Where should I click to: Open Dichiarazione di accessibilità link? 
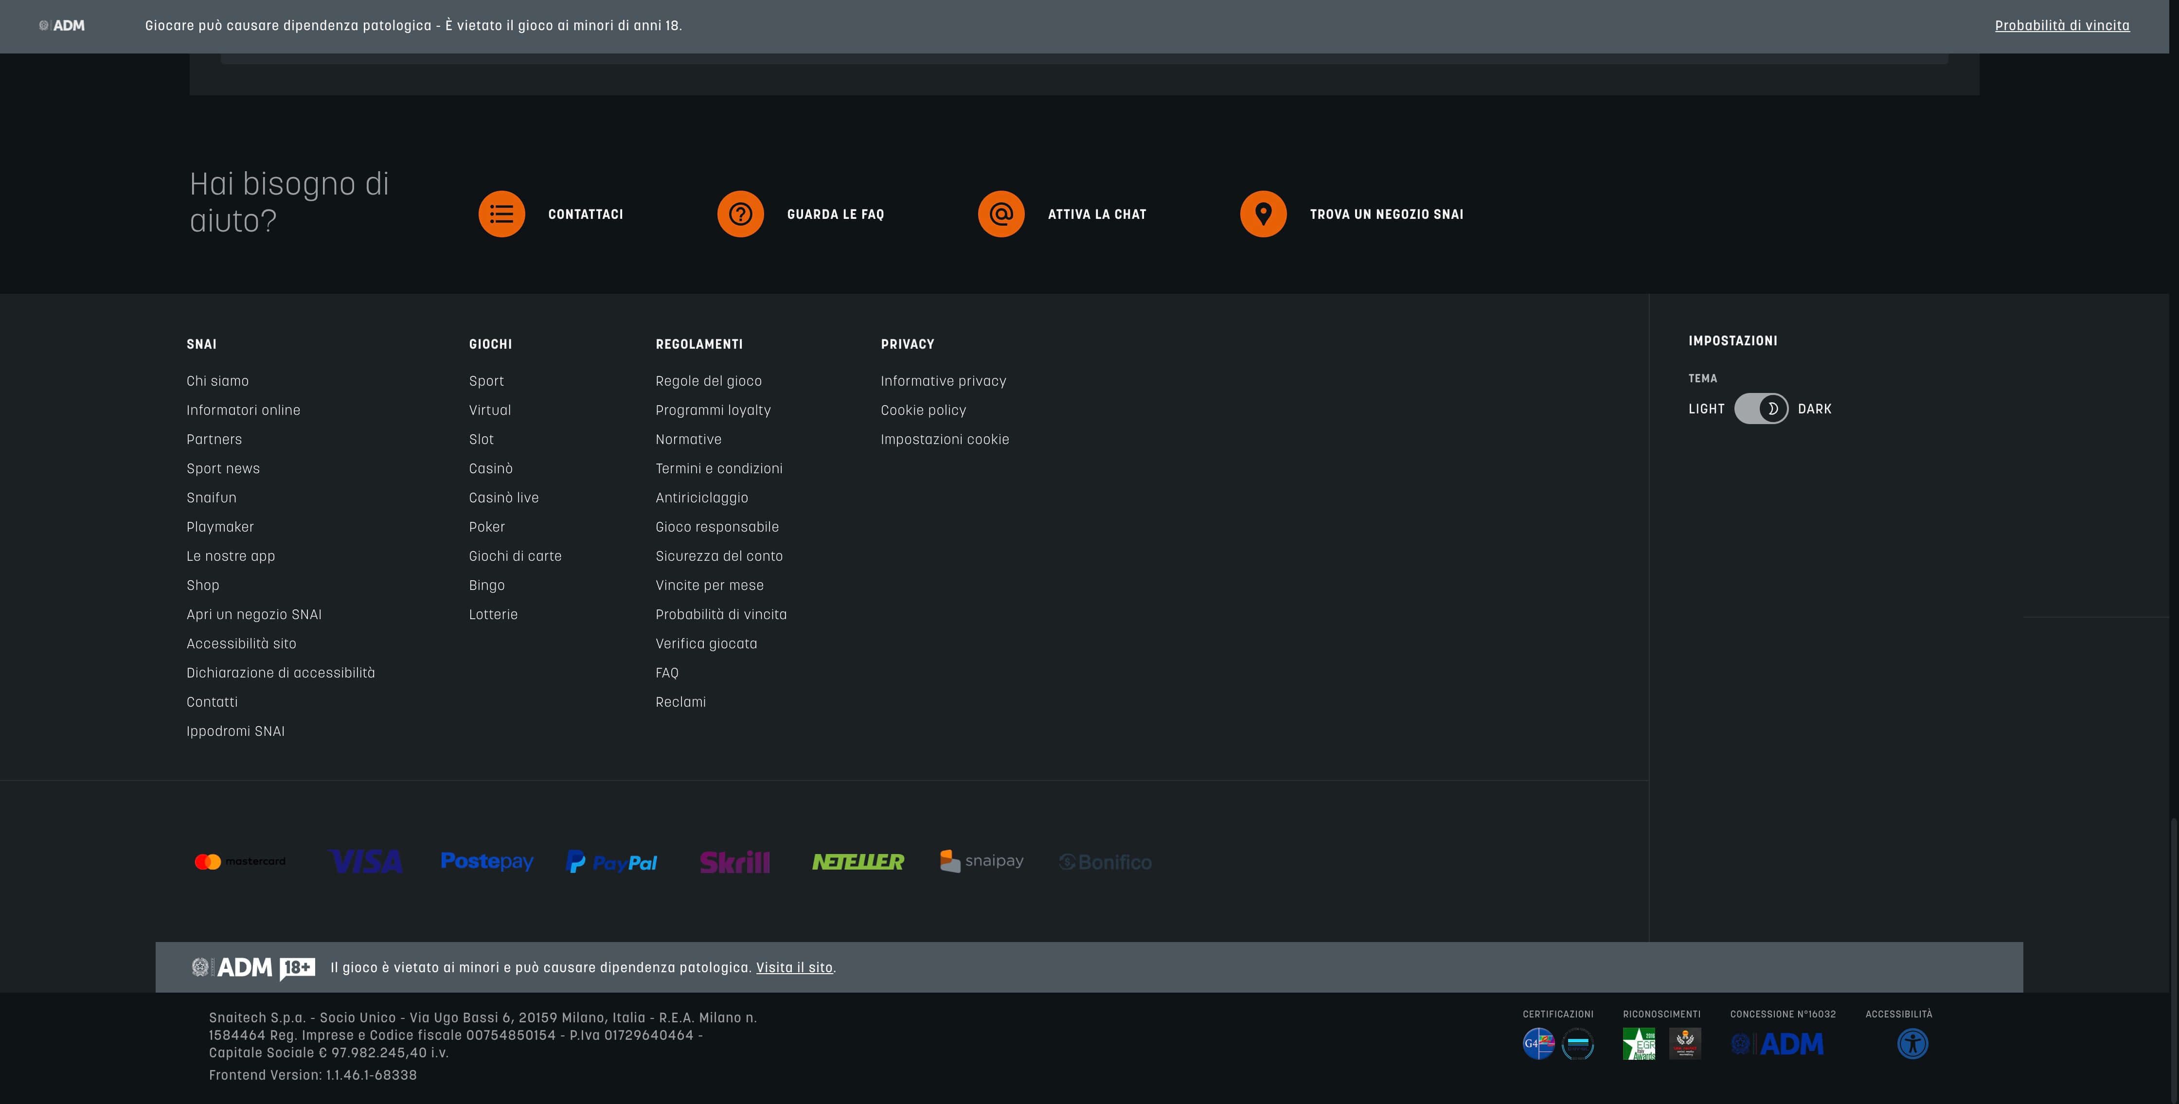[280, 673]
